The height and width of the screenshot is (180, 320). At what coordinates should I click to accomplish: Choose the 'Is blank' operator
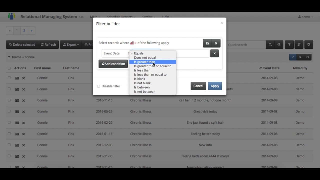[153, 79]
